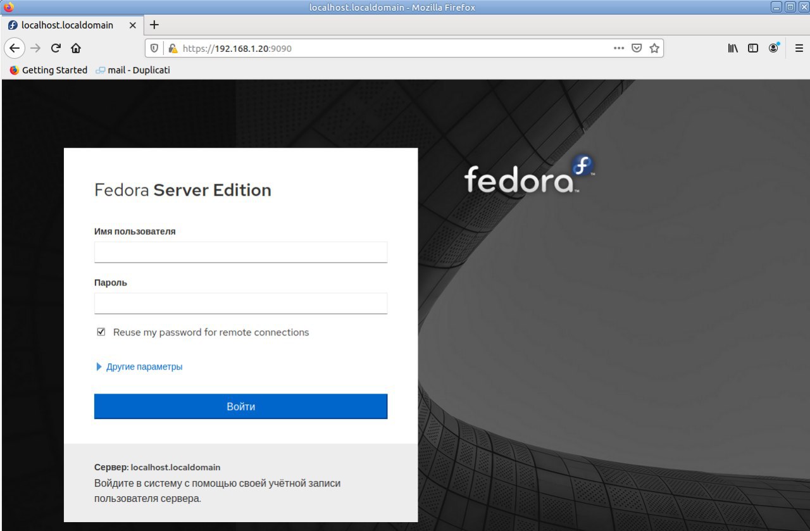
Task: Reload the current page
Action: tap(56, 48)
